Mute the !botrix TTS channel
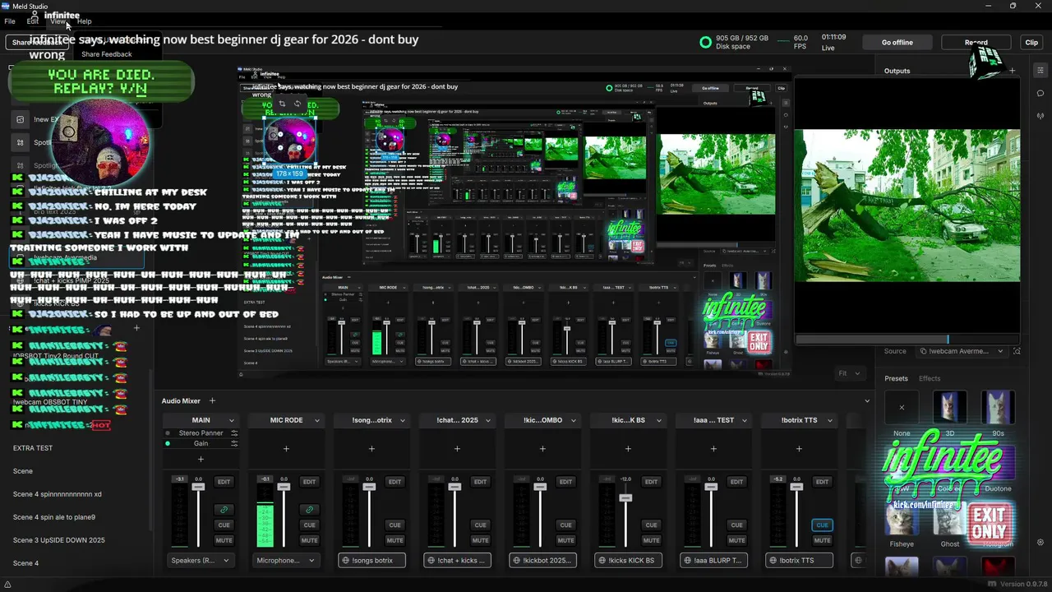Viewport: 1052px width, 592px height. (822, 540)
